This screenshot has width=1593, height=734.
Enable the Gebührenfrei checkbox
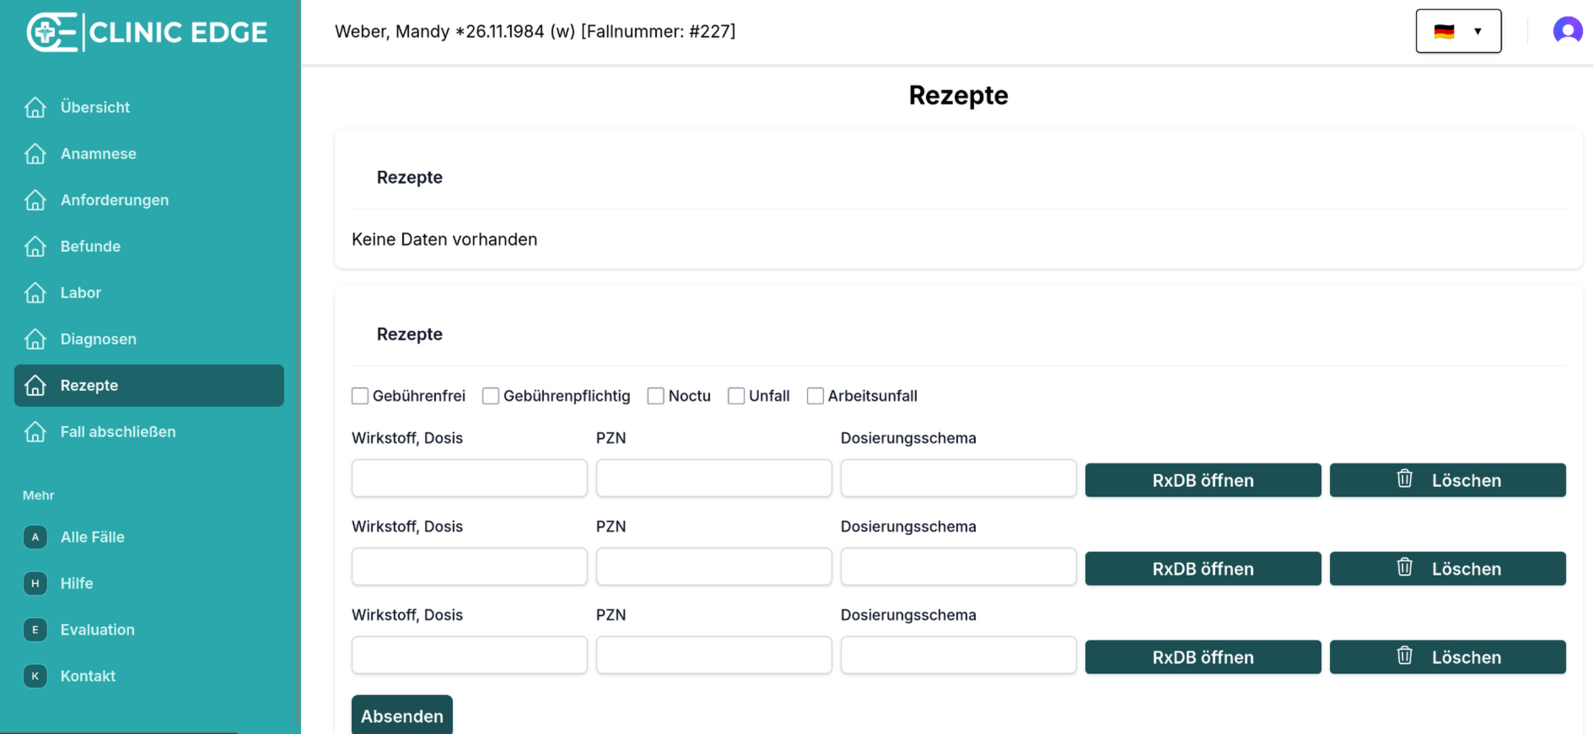(x=360, y=396)
